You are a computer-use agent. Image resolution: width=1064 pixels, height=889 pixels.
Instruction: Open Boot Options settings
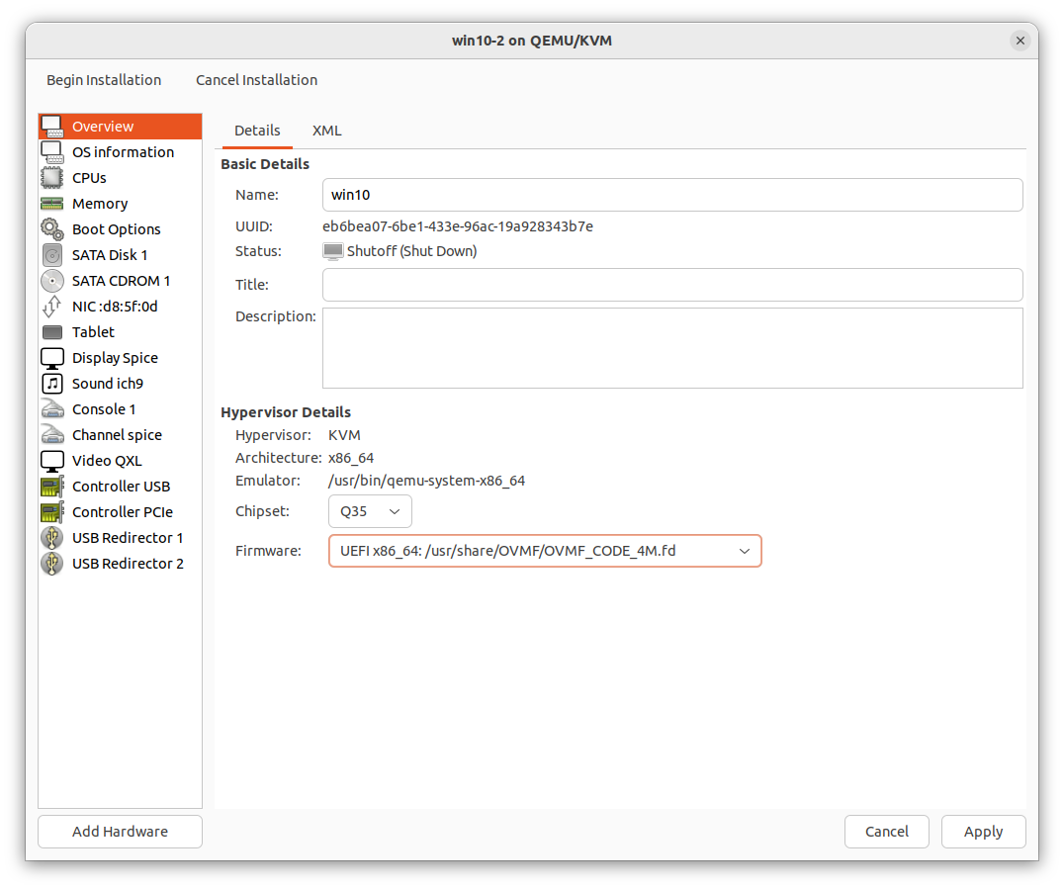pyautogui.click(x=116, y=228)
